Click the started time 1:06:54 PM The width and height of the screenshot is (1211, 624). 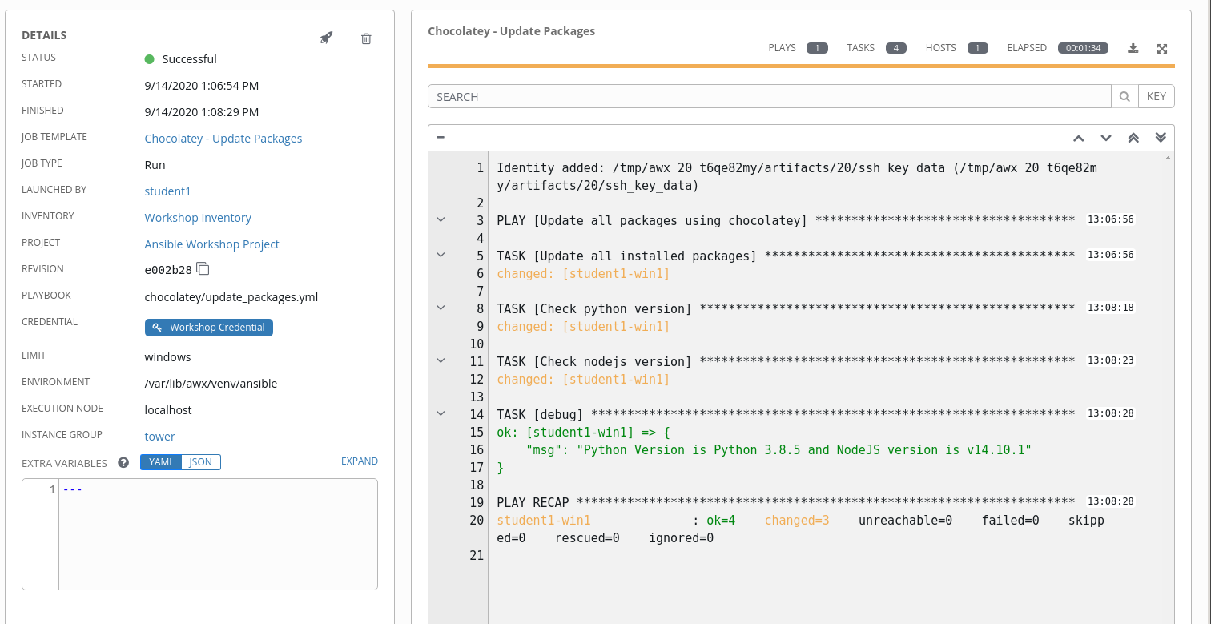tap(202, 86)
